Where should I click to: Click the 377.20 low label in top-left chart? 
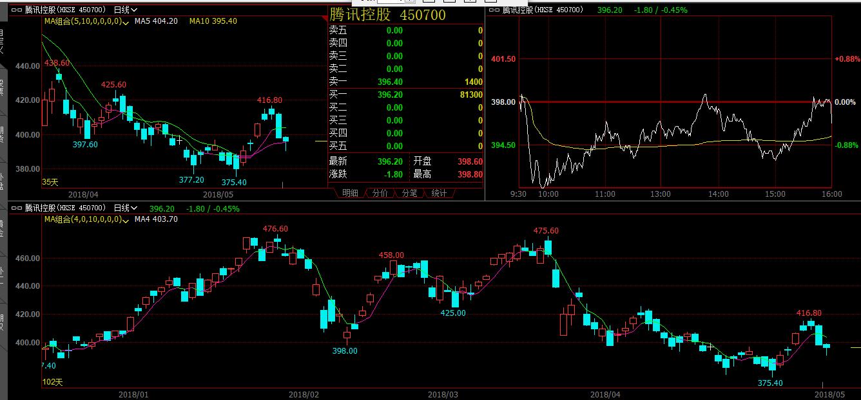click(x=191, y=180)
